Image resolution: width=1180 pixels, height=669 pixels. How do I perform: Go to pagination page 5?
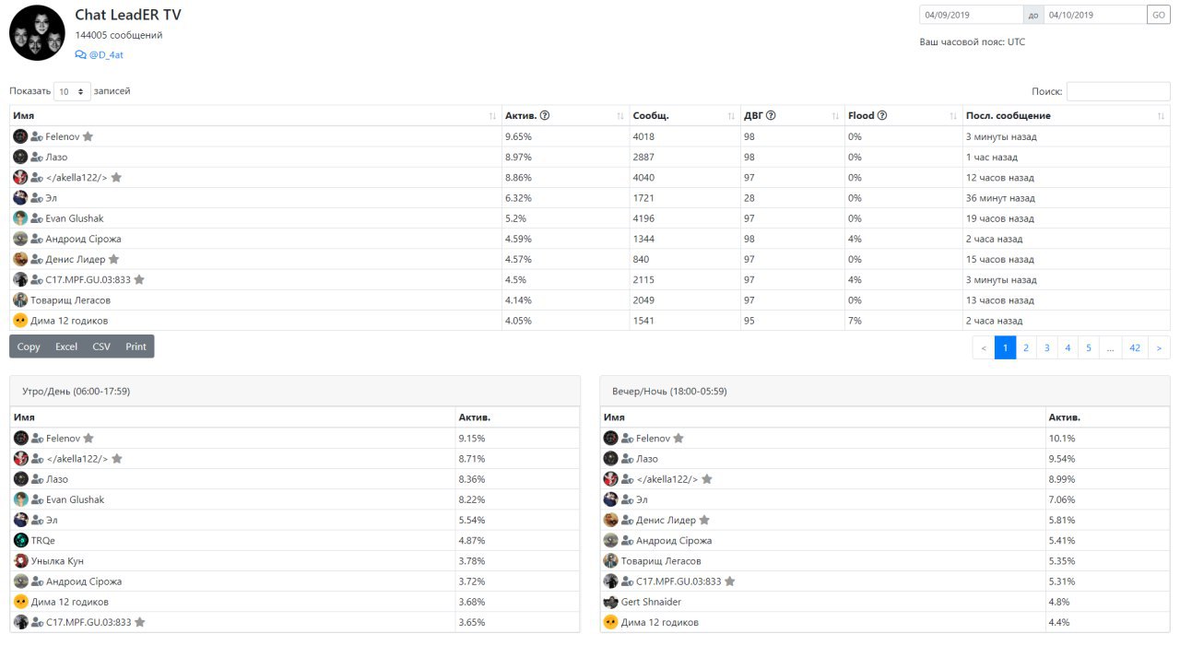coord(1090,347)
